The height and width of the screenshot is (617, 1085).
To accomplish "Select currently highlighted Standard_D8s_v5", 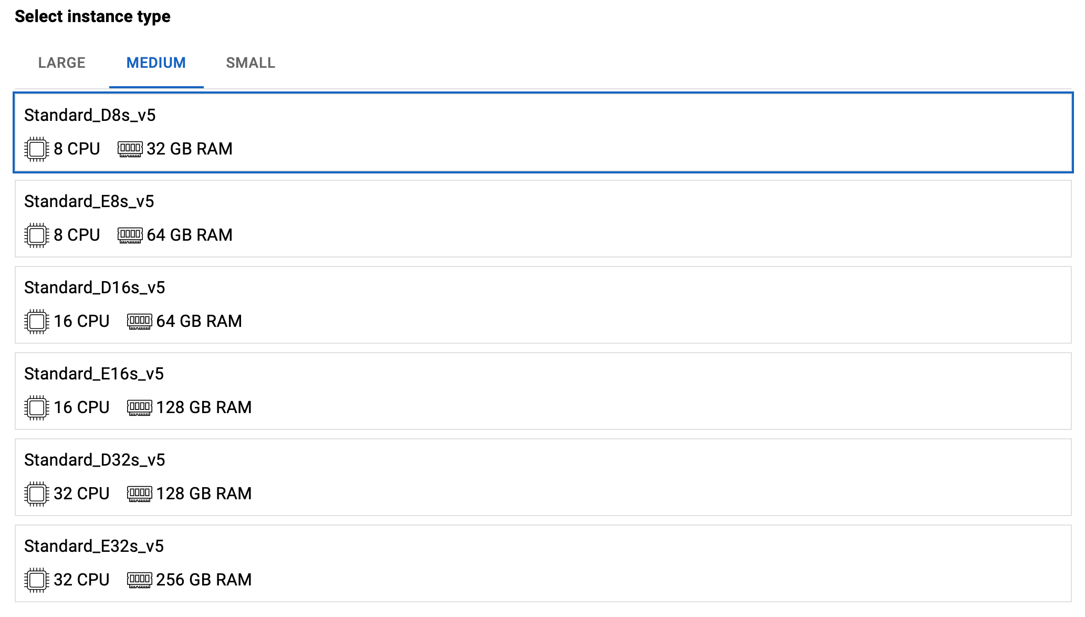I will (542, 135).
